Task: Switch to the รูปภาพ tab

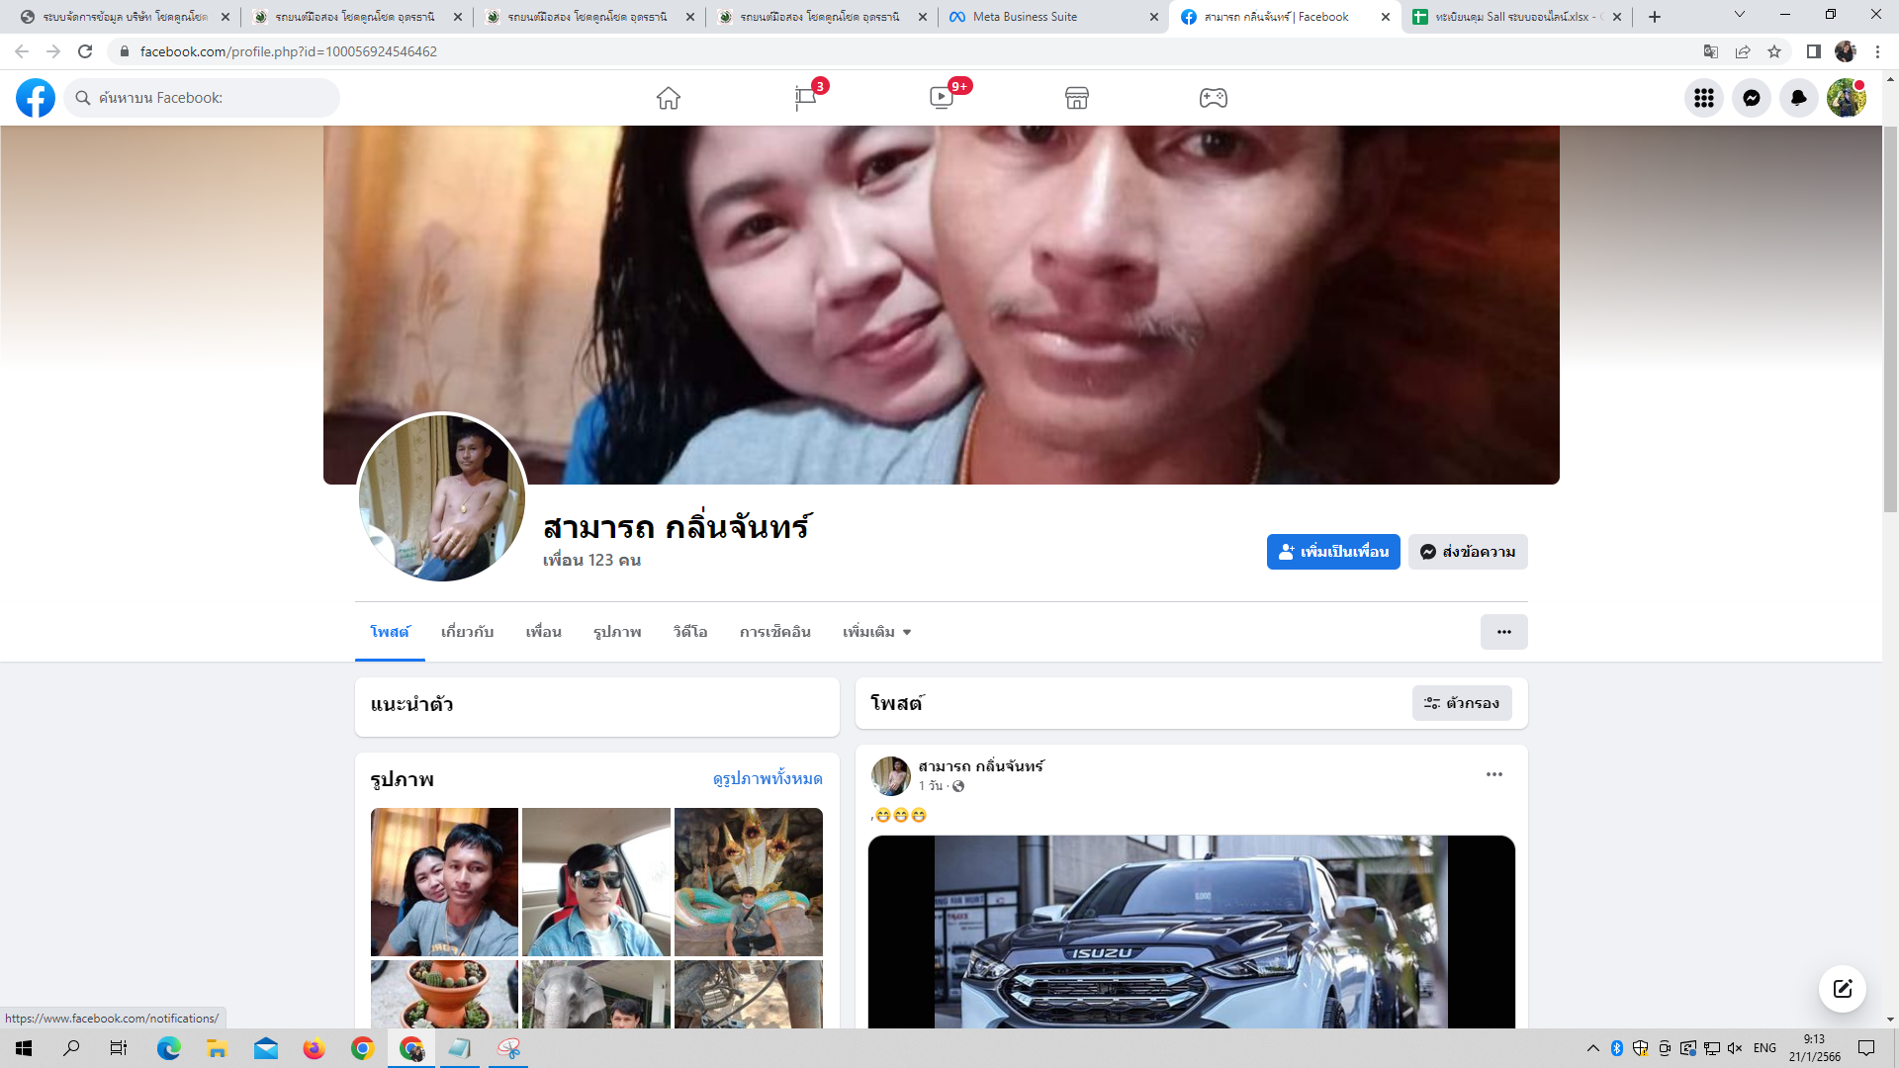Action: tap(617, 632)
